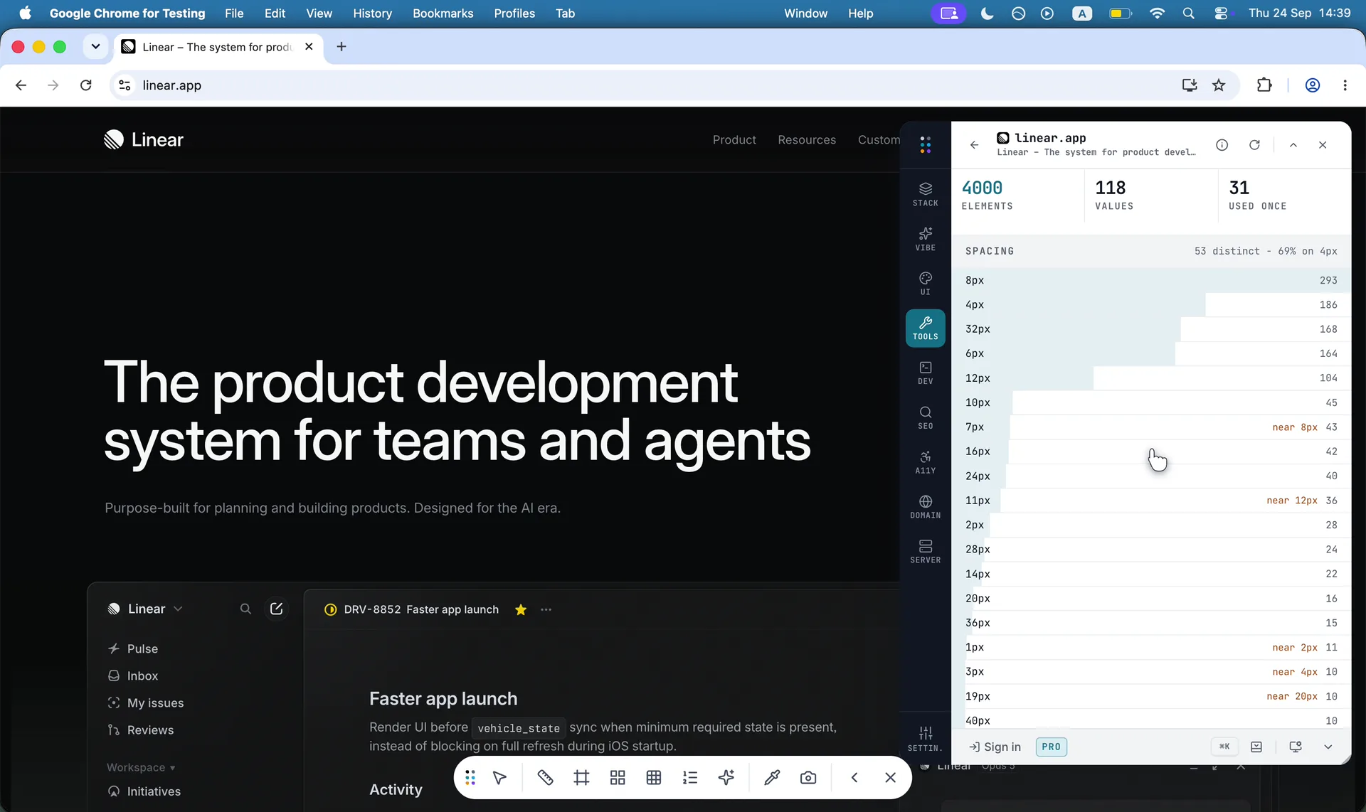The width and height of the screenshot is (1366, 812).
Task: Collapse the floating toolbar with the left chevron
Action: click(x=854, y=778)
